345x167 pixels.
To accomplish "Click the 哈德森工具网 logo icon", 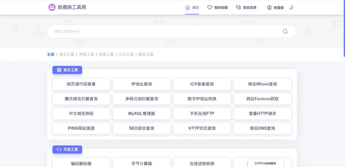I will click(x=52, y=7).
